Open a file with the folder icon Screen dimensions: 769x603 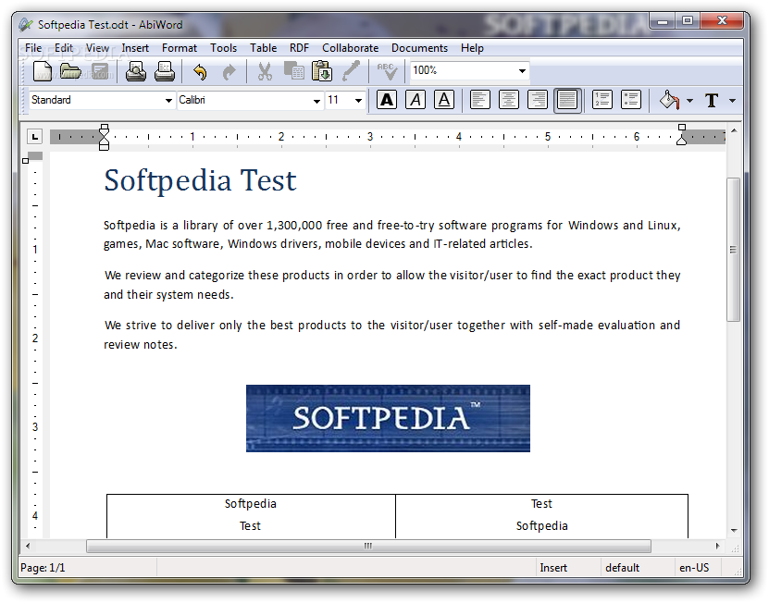70,71
